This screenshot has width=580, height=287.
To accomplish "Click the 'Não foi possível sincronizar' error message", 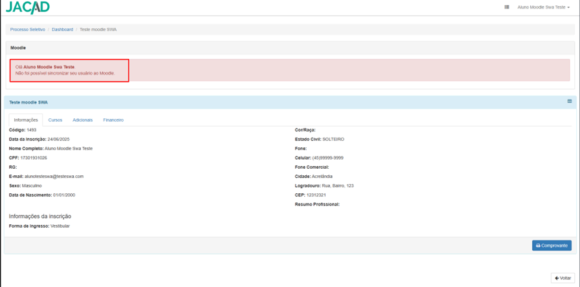I will coord(65,73).
